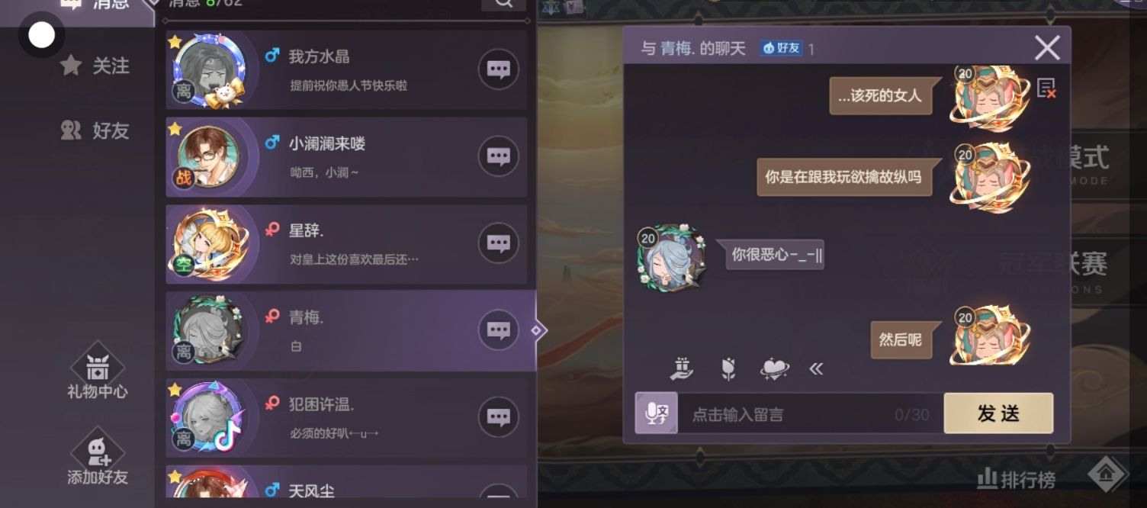Open 添加好友 add friend
This screenshot has width=1147, height=508.
[97, 458]
